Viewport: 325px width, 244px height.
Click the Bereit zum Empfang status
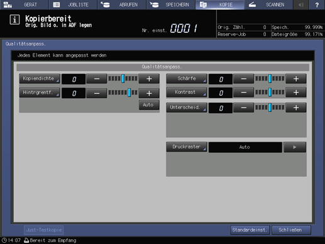[x=50, y=240]
